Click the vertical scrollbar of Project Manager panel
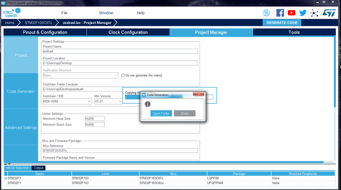341x190 pixels. (x=335, y=72)
